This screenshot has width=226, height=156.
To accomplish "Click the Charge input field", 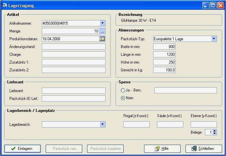I will pyautogui.click(x=73, y=54).
